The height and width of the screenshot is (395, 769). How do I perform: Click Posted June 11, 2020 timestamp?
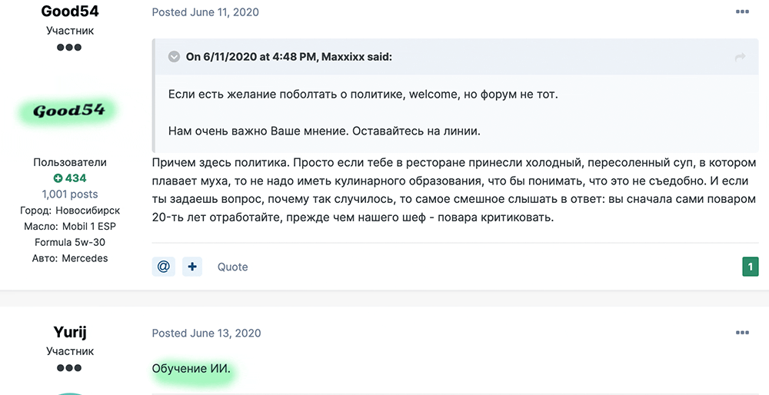[205, 12]
